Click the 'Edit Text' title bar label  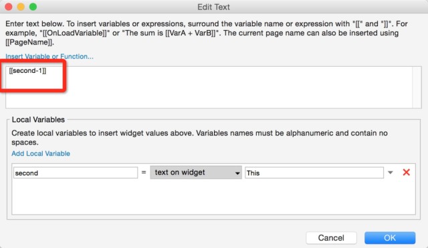(213, 7)
